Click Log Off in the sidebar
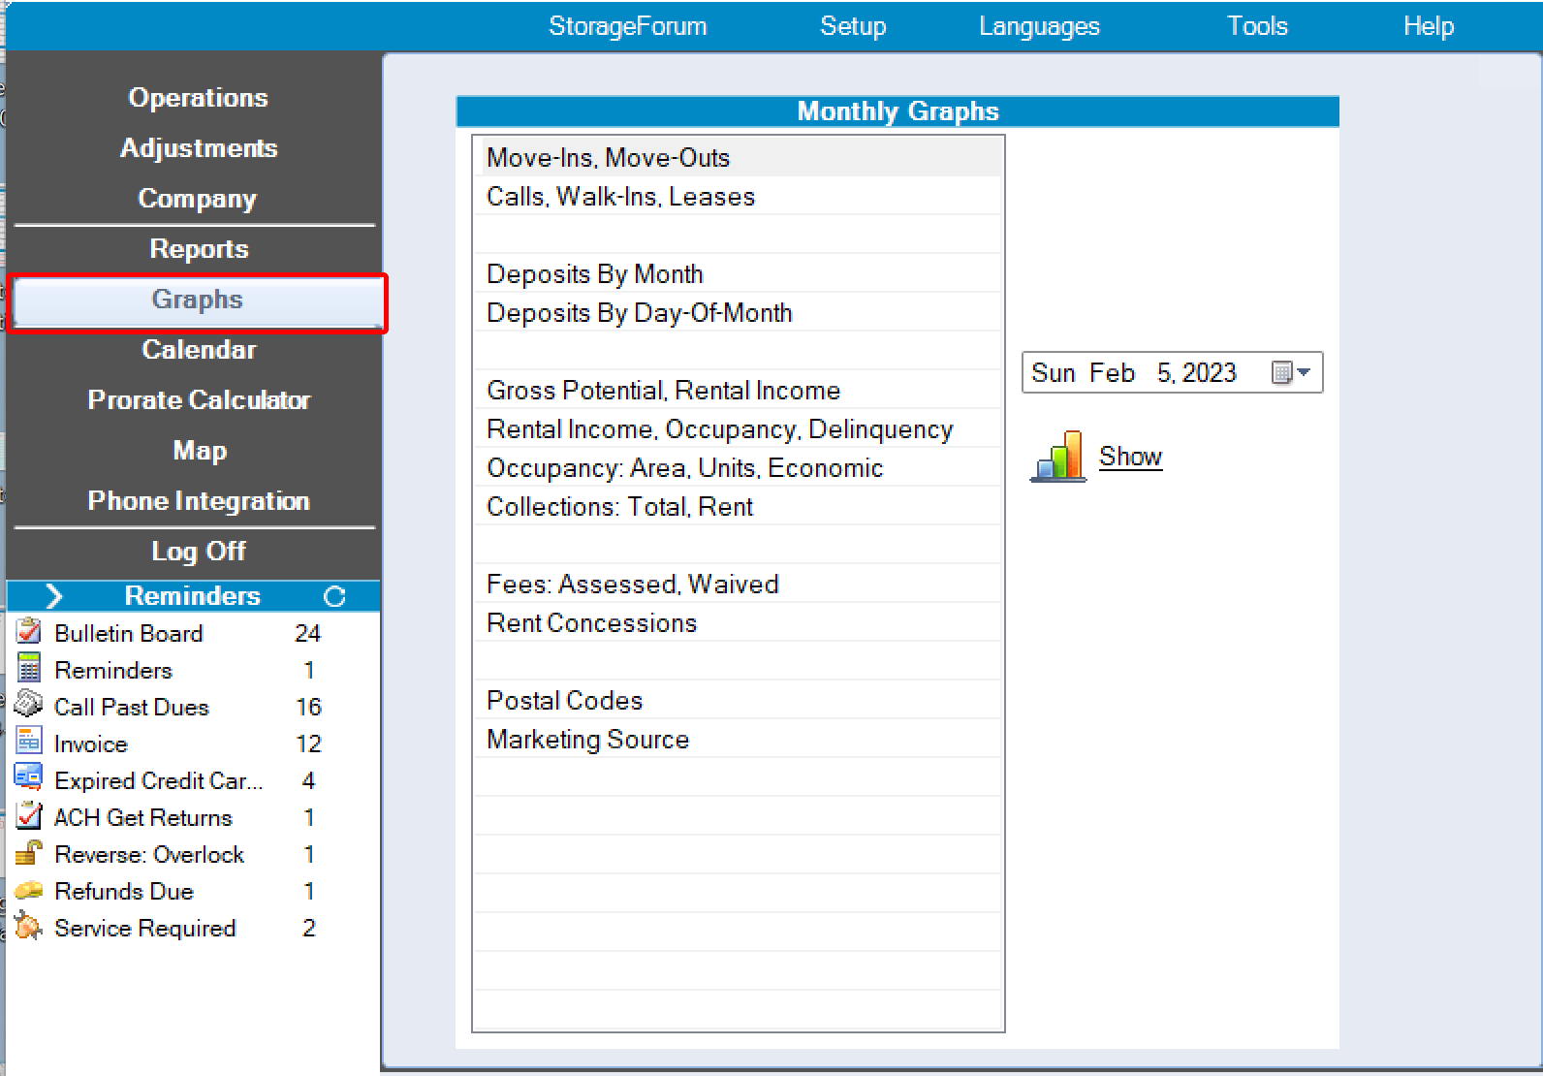 tap(198, 552)
